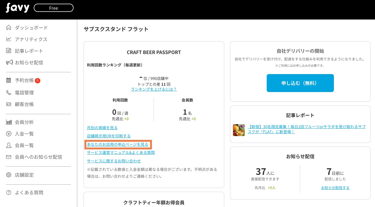Screen dimensions: 375x207
Task: Click the bar chart icon for 会員分析
Action: pyautogui.click(x=9, y=122)
